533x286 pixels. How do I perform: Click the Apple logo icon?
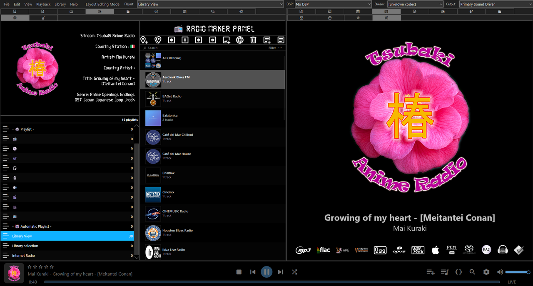click(x=435, y=250)
